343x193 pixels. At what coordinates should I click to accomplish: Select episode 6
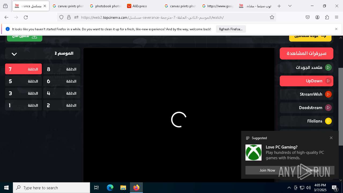62,81
